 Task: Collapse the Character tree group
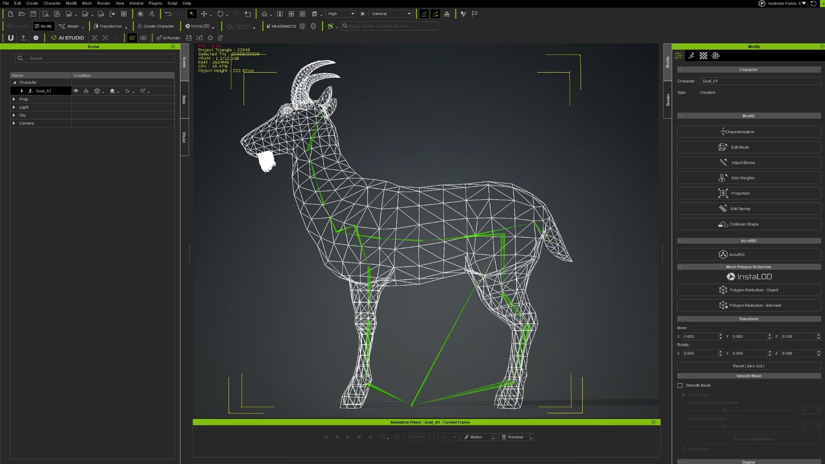click(x=14, y=82)
